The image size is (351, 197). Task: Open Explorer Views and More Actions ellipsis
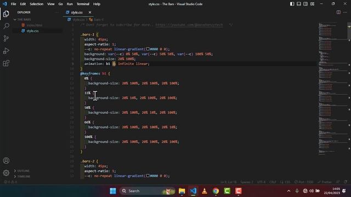pos(57,12)
